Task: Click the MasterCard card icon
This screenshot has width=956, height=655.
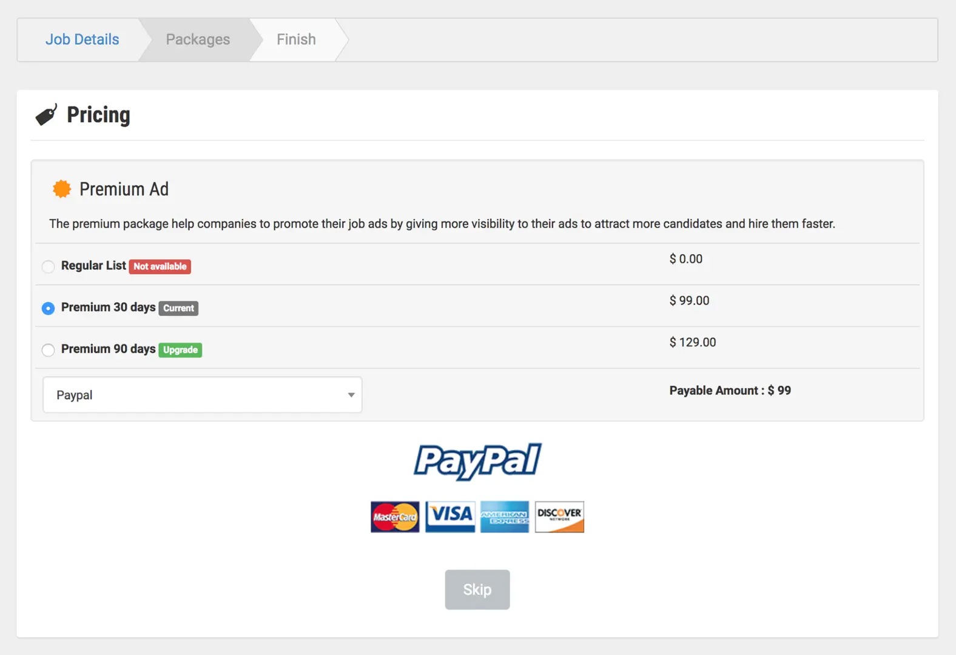Action: pos(395,517)
